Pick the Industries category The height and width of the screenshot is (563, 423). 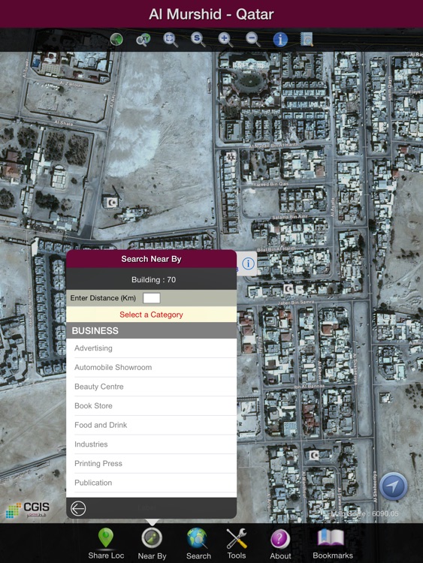pos(151,444)
